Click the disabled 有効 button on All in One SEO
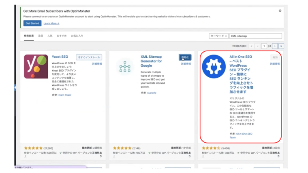308x173 pixels. point(275,57)
